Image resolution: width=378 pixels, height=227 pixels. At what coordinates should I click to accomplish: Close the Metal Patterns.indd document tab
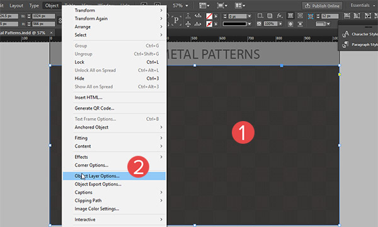pyautogui.click(x=52, y=33)
